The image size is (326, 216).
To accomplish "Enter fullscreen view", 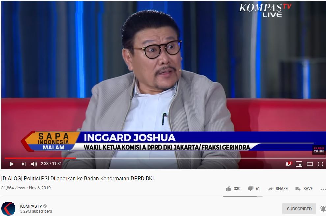I will (x=320, y=164).
